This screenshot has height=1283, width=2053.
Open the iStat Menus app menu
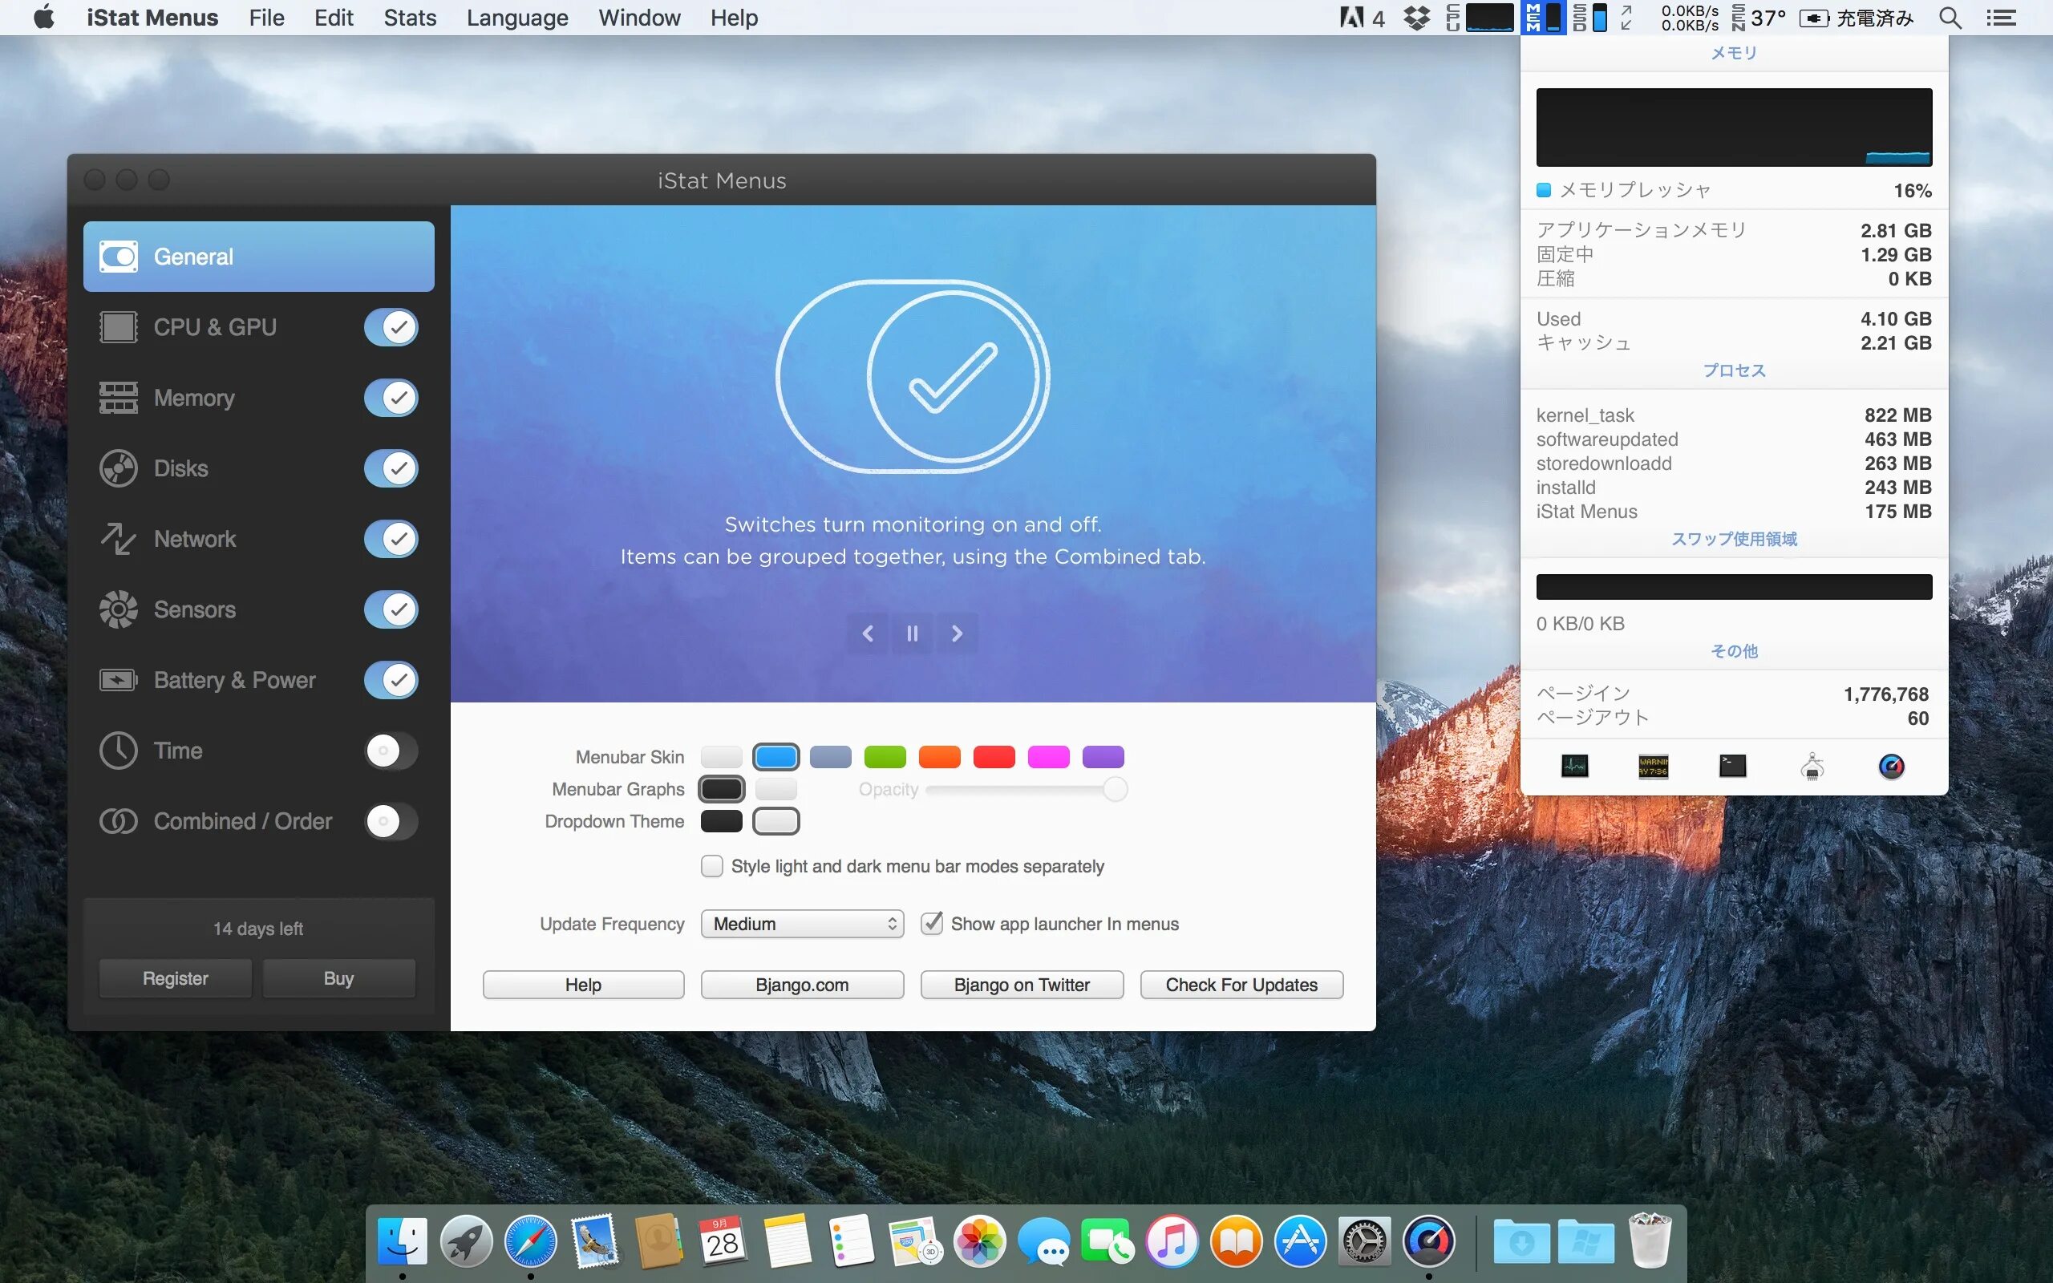pos(152,18)
